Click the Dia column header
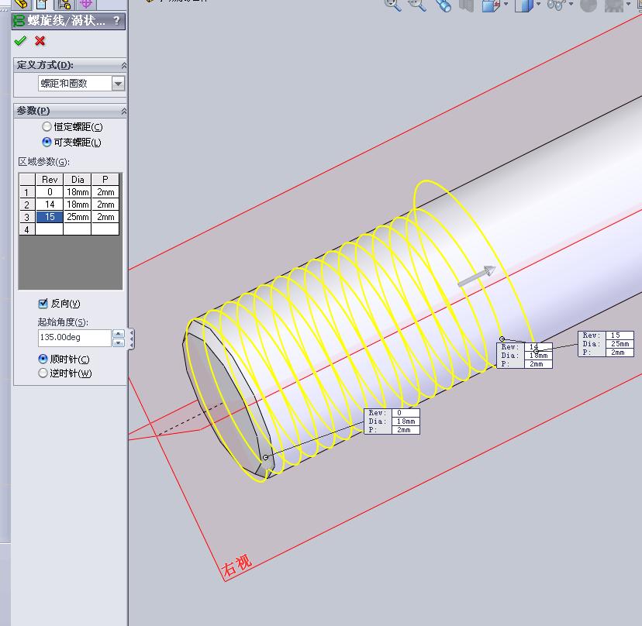The width and height of the screenshot is (642, 626). (x=78, y=180)
